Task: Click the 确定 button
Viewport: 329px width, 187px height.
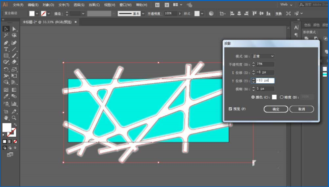Action: click(x=276, y=109)
